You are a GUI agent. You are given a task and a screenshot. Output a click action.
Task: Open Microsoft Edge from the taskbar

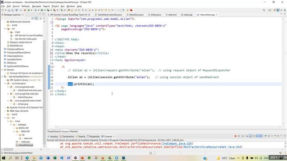pyautogui.click(x=27, y=158)
